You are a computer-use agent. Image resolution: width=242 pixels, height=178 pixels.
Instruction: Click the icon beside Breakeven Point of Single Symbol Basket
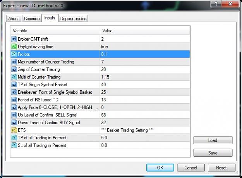(x=14, y=92)
